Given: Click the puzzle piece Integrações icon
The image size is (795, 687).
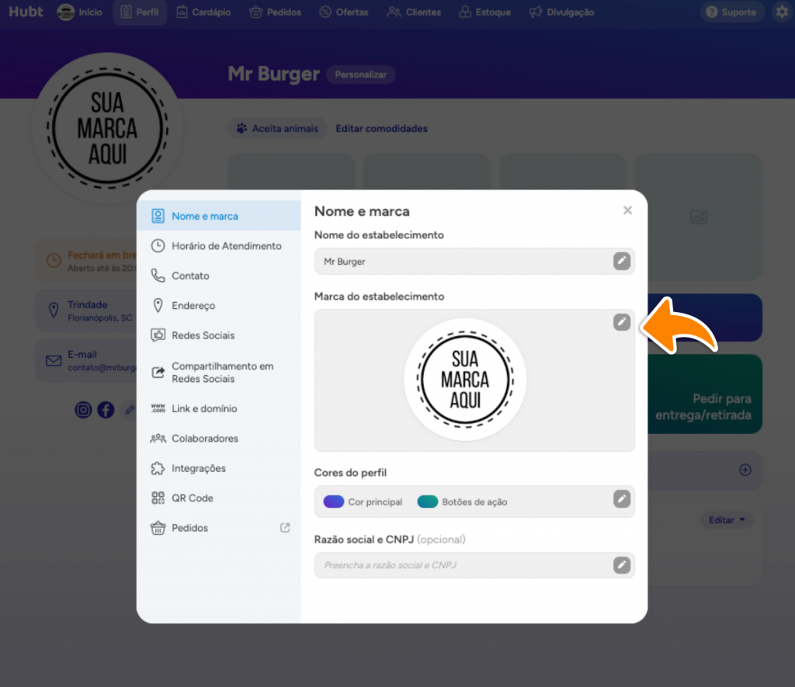Looking at the screenshot, I should coord(158,468).
